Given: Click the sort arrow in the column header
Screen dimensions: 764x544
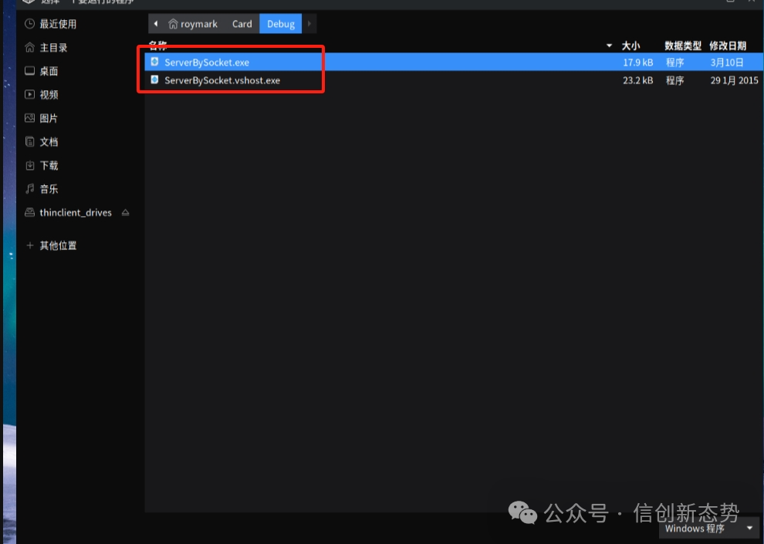Looking at the screenshot, I should 609,46.
